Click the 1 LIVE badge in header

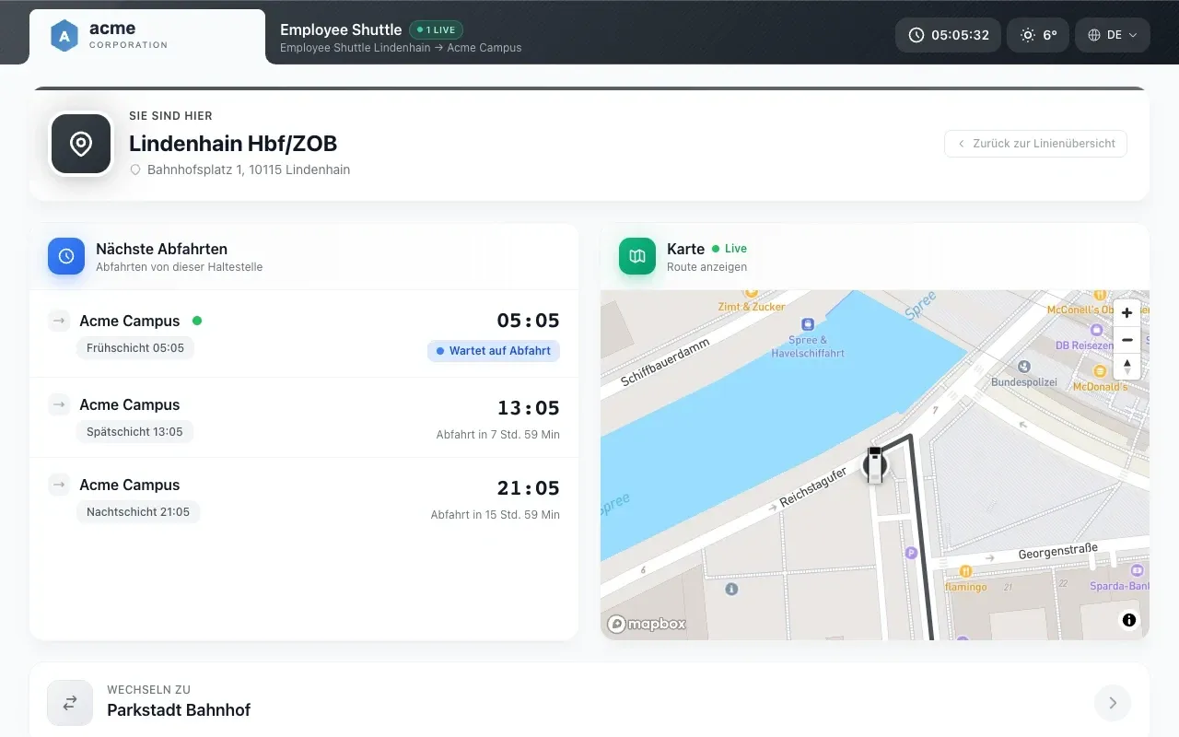(x=437, y=29)
